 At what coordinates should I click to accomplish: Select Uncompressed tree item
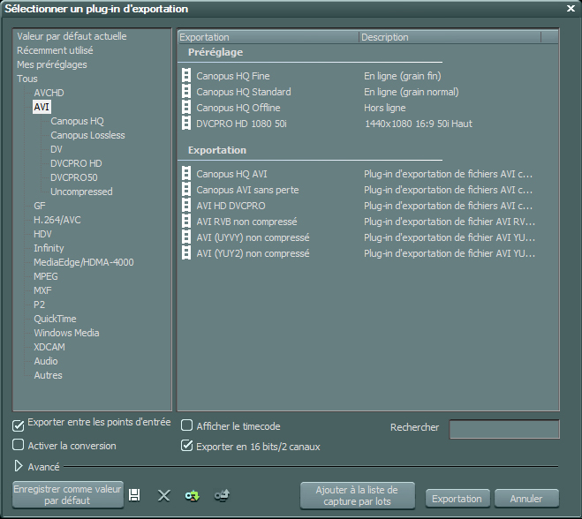[81, 192]
